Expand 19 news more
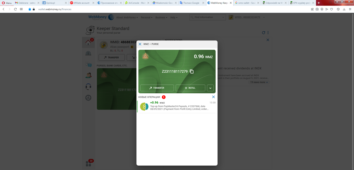The width and height of the screenshot is (354, 170). point(259,82)
